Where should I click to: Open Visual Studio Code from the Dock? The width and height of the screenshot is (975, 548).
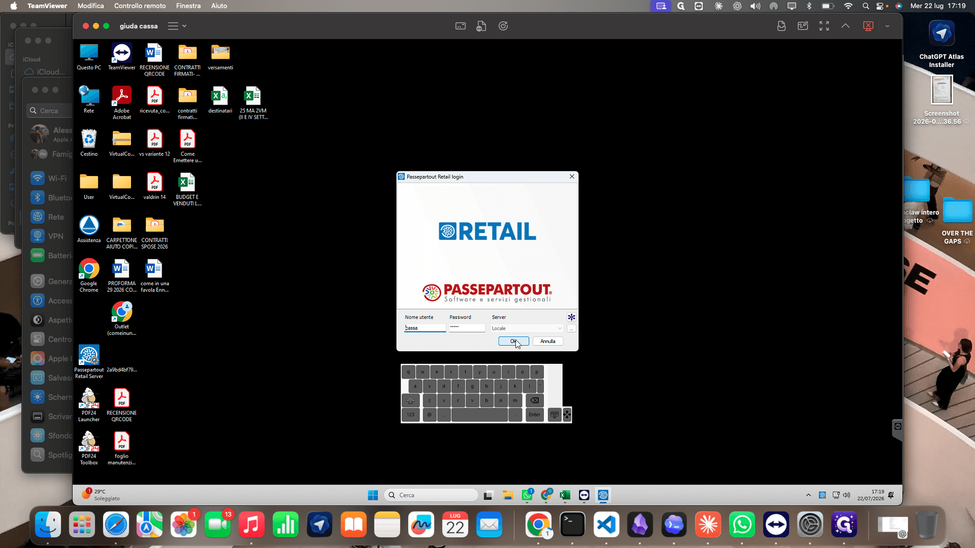(x=606, y=525)
